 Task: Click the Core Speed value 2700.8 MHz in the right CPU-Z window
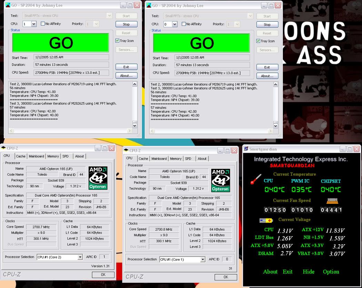[x=164, y=229]
